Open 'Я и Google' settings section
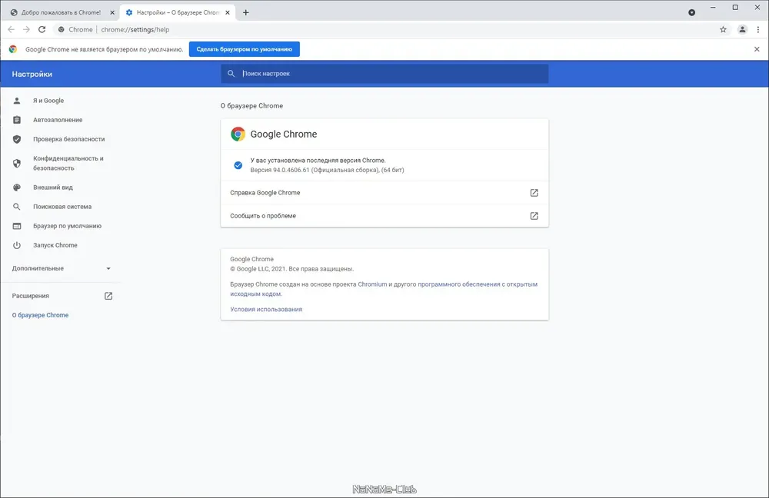 tap(48, 101)
